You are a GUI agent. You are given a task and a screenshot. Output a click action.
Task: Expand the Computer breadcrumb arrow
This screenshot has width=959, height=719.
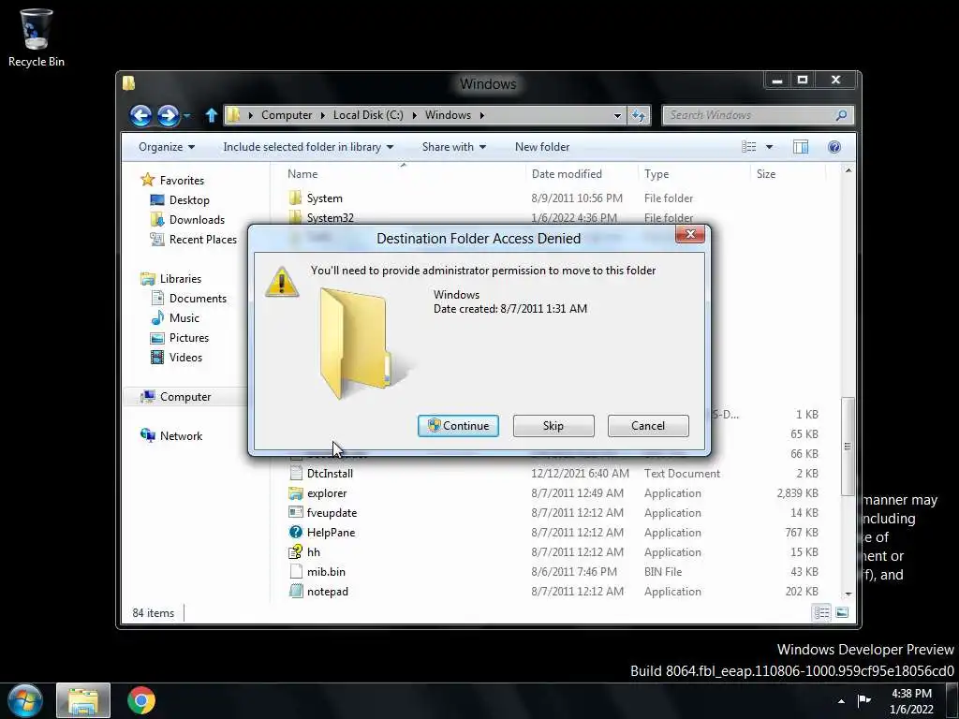click(x=322, y=115)
